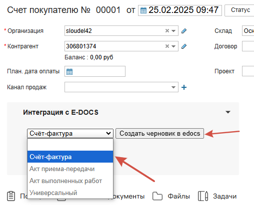Click the Склад field
The height and width of the screenshot is (205, 254).
coord(248,31)
